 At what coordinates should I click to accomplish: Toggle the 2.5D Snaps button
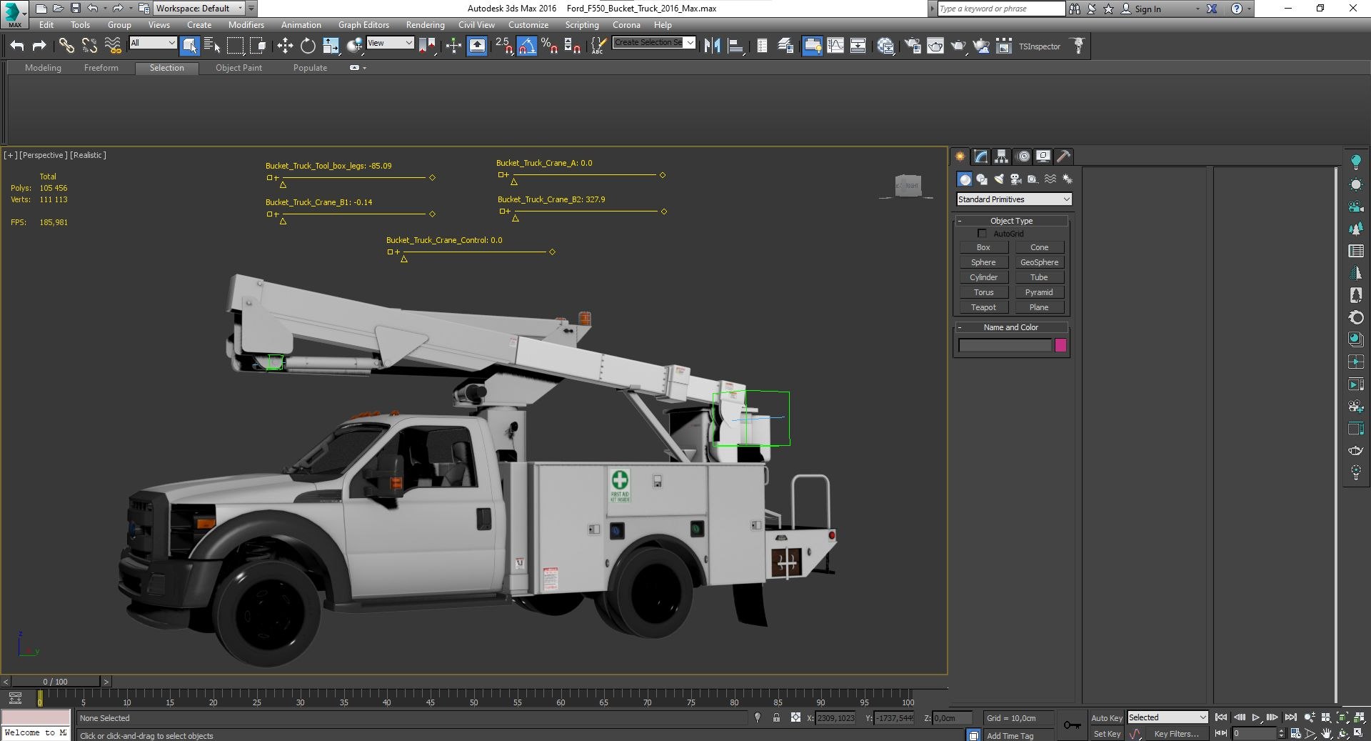point(503,46)
